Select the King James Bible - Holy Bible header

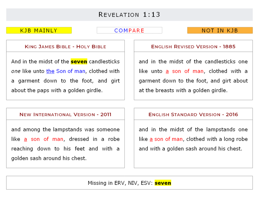pyautogui.click(x=65, y=47)
